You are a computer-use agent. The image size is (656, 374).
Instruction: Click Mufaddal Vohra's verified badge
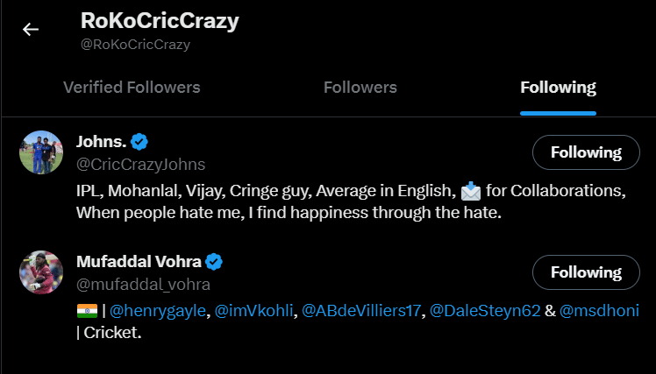click(213, 261)
